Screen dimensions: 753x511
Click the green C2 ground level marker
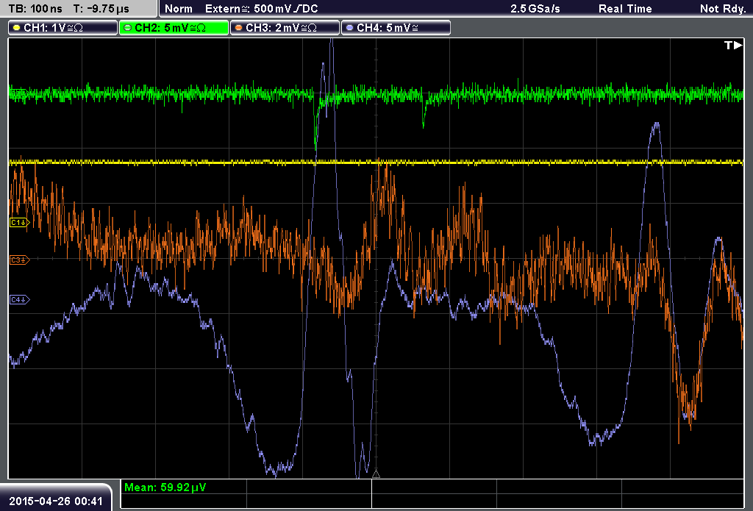click(18, 93)
